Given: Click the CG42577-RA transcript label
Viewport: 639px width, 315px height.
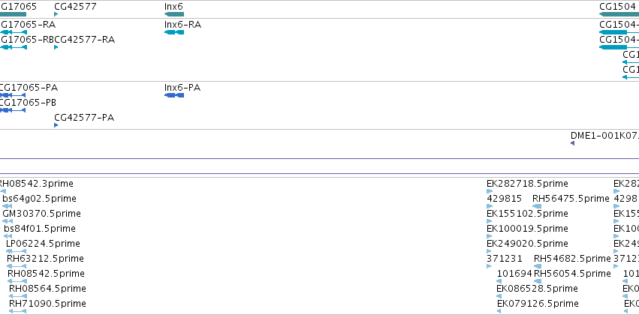Looking at the screenshot, I should point(84,40).
